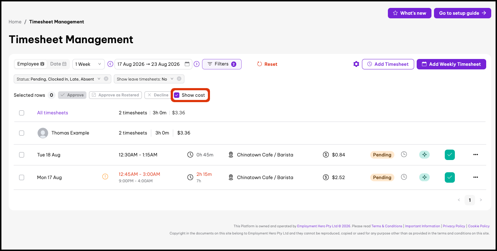Go to next week arrow
497x251 pixels.
(x=197, y=64)
